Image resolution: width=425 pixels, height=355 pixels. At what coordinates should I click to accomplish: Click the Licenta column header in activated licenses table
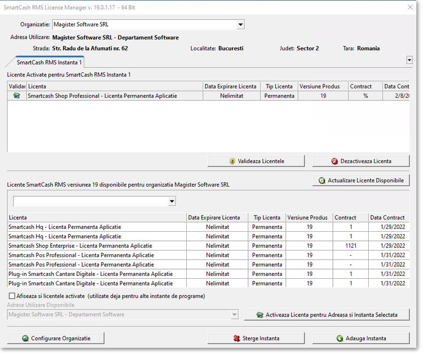(x=115, y=87)
